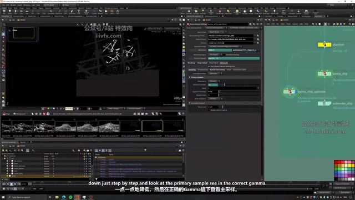Viewport: 355px width, 200px height.
Task: Open the highlighted render thumbnail in gallery
Action: (x=153, y=126)
